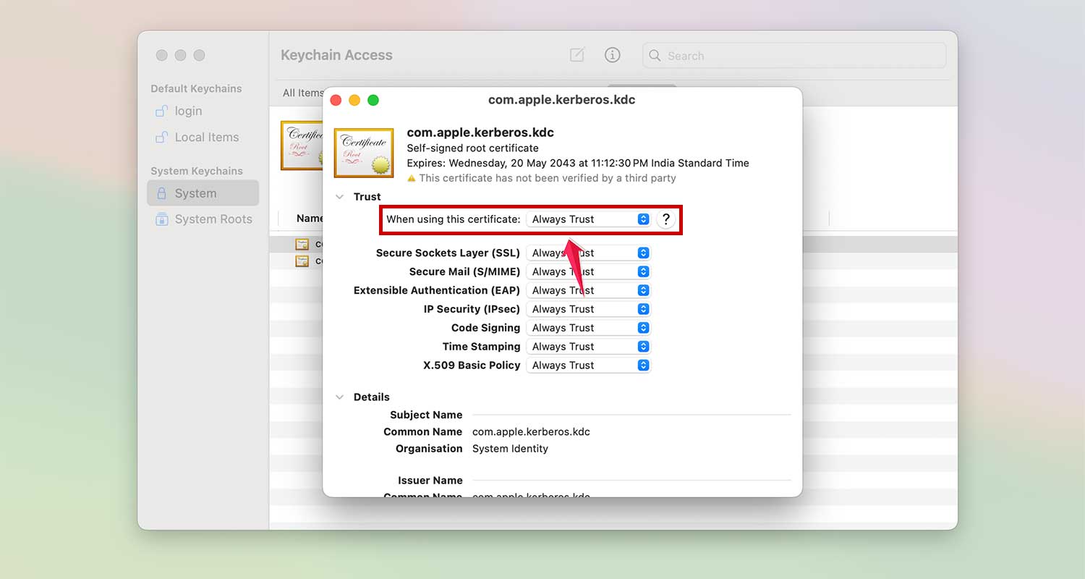The image size is (1085, 579).
Task: Click the pencil edit icon in the toolbar
Action: (x=576, y=55)
